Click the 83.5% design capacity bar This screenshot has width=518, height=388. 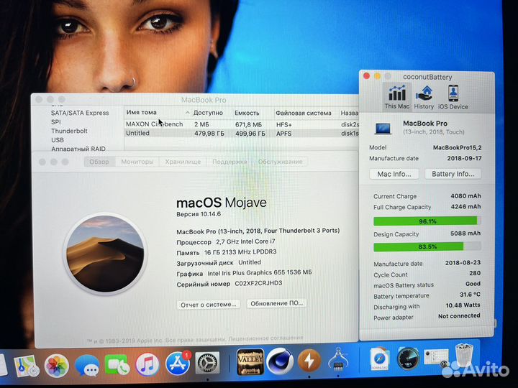pos(427,246)
